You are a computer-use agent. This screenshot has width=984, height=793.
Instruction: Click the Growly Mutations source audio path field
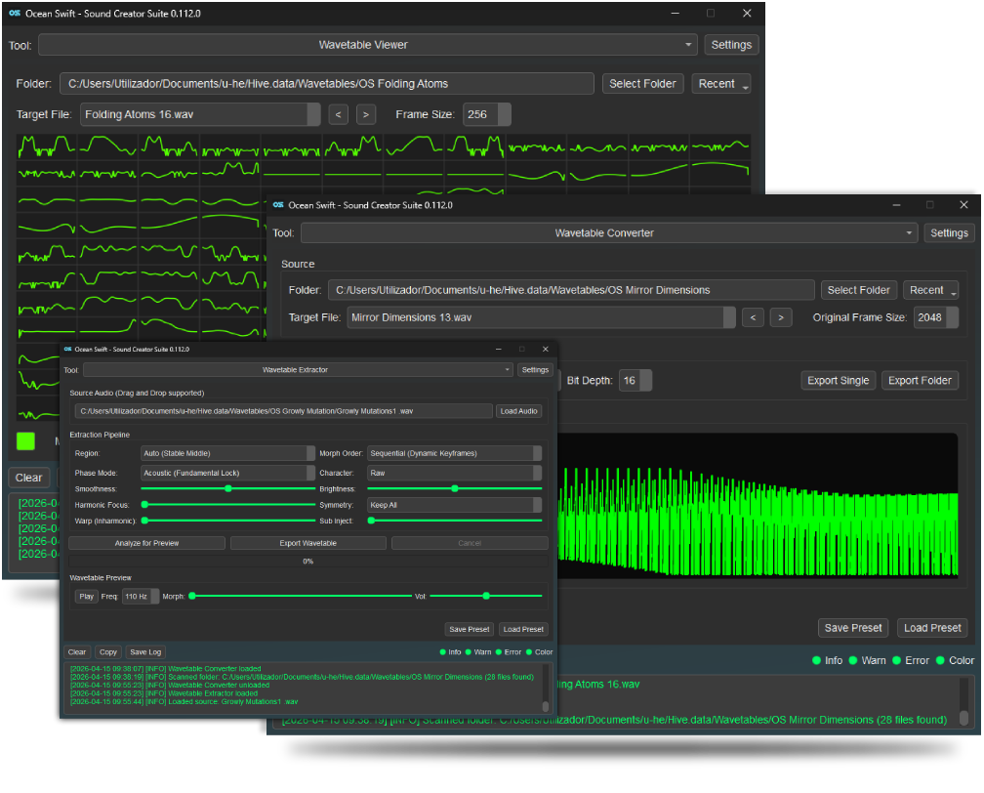click(x=283, y=411)
